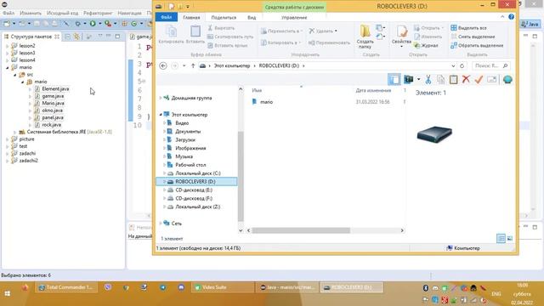Viewport: 544px width, 306px height.
Task: Expand the Сеть node in navigation pane
Action: pos(161,224)
